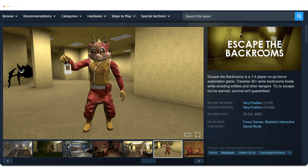The image size is (308, 168).
Task: Open the Special Sections dropdown
Action: click(155, 16)
